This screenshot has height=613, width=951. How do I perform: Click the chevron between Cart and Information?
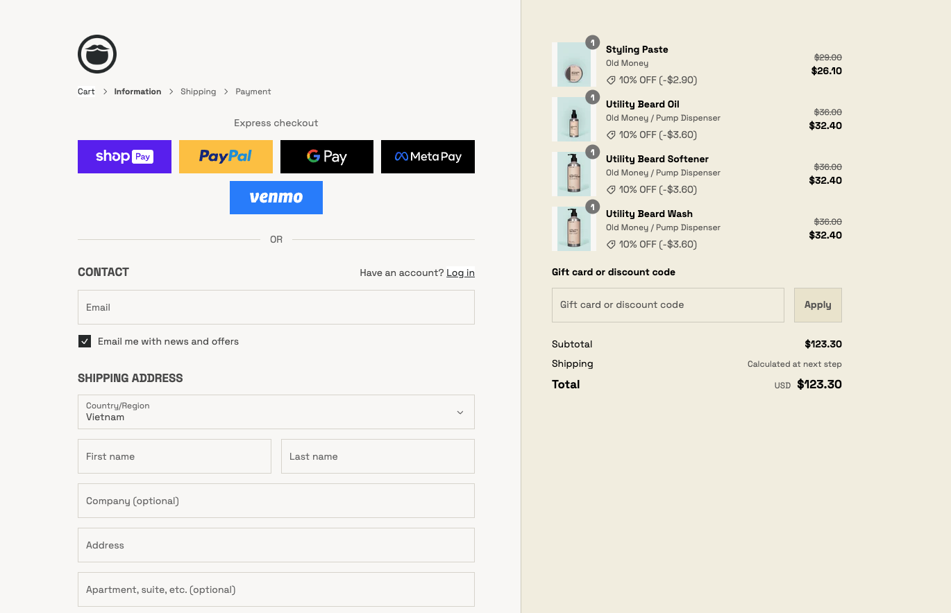(105, 92)
